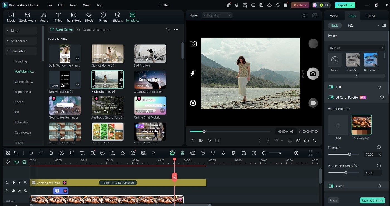Viewport: 390px width, 206px height.
Task: Expand the hidden timeline tools chevron
Action: 153,153
